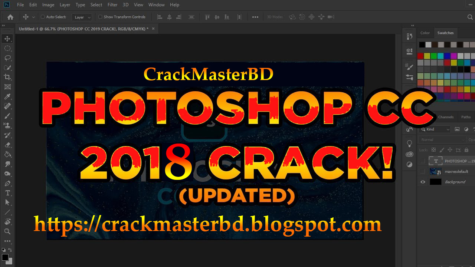Screen dimensions: 475x267
Task: Select the Eyedropper tool
Action: [7, 96]
